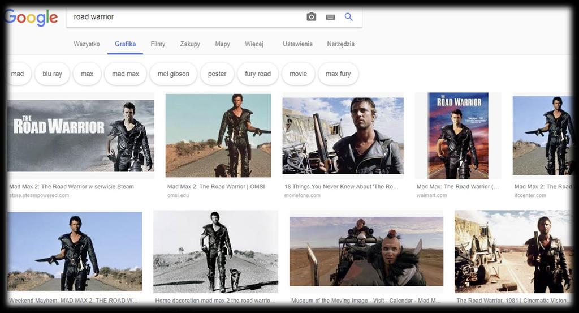This screenshot has width=579, height=313.
Task: Open Museum of the Moving Image thumbnail
Action: [x=366, y=251]
